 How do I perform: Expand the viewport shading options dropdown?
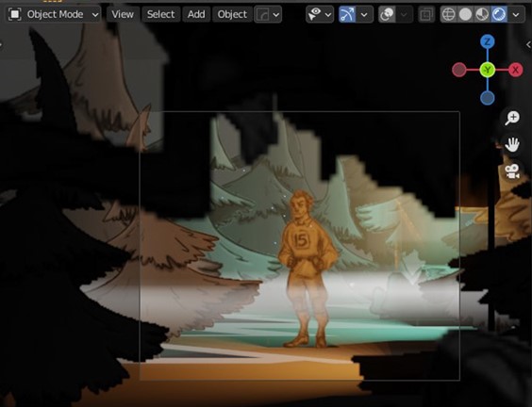pyautogui.click(x=516, y=14)
